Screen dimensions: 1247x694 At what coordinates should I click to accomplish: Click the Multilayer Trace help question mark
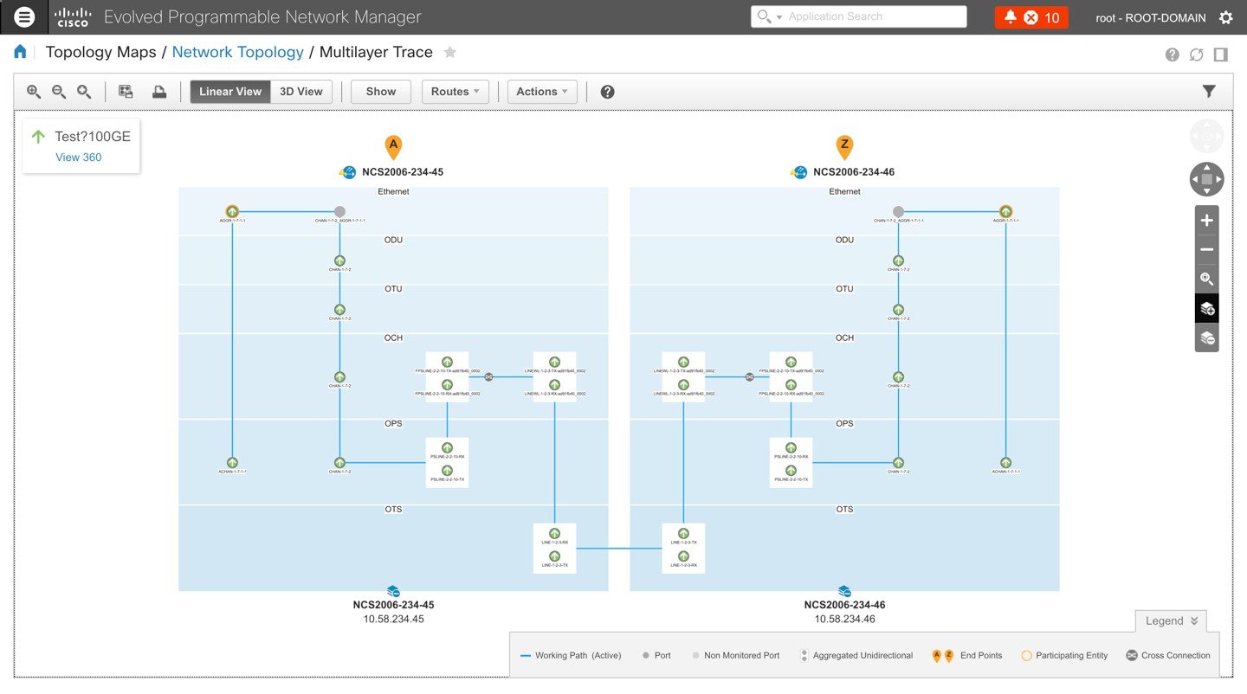(607, 91)
